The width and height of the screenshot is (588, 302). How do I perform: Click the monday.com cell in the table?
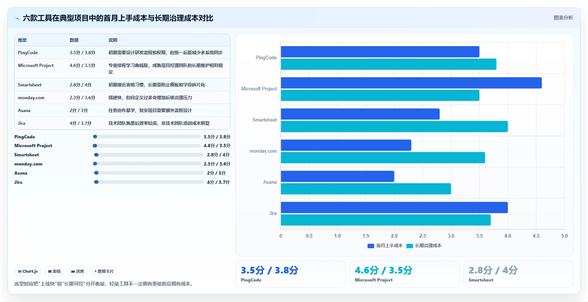tap(31, 97)
